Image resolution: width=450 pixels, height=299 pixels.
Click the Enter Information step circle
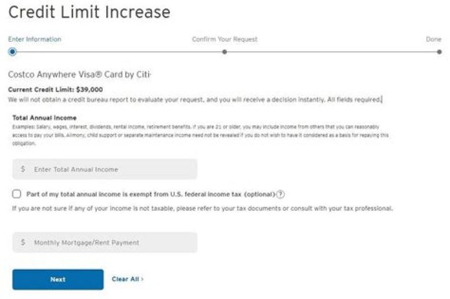pos(12,52)
